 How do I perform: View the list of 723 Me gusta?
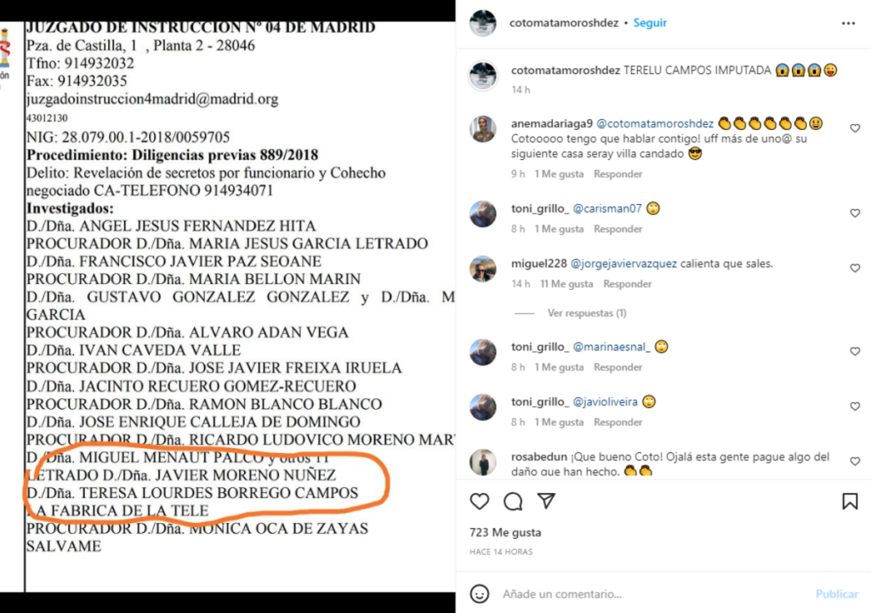click(505, 532)
